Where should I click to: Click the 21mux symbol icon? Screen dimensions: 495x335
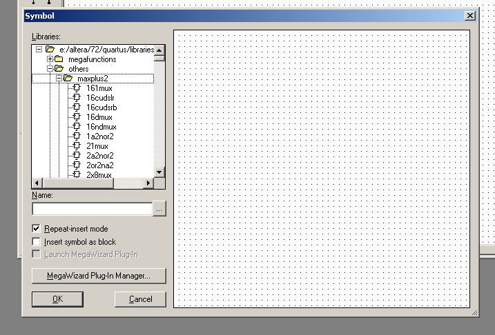coord(77,145)
